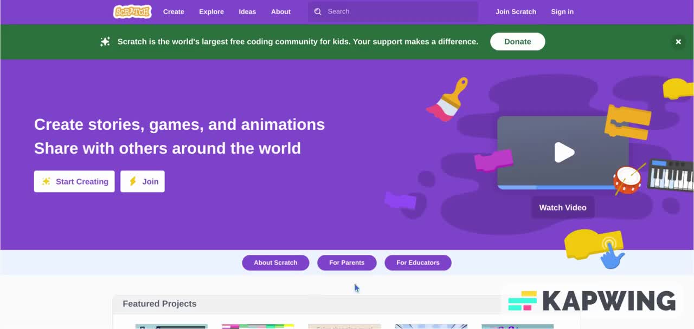Click the search magnifier icon
The image size is (694, 329).
click(318, 11)
